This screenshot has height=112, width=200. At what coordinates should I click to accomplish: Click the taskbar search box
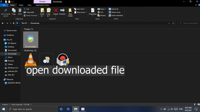(x=32, y=109)
